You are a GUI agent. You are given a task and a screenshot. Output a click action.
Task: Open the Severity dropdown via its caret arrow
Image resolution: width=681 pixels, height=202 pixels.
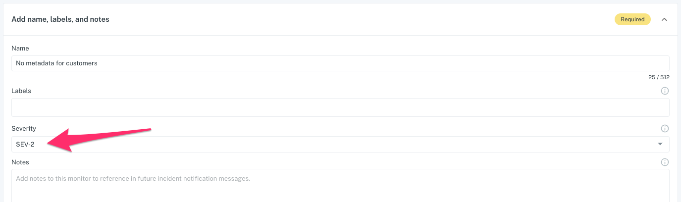click(x=660, y=144)
